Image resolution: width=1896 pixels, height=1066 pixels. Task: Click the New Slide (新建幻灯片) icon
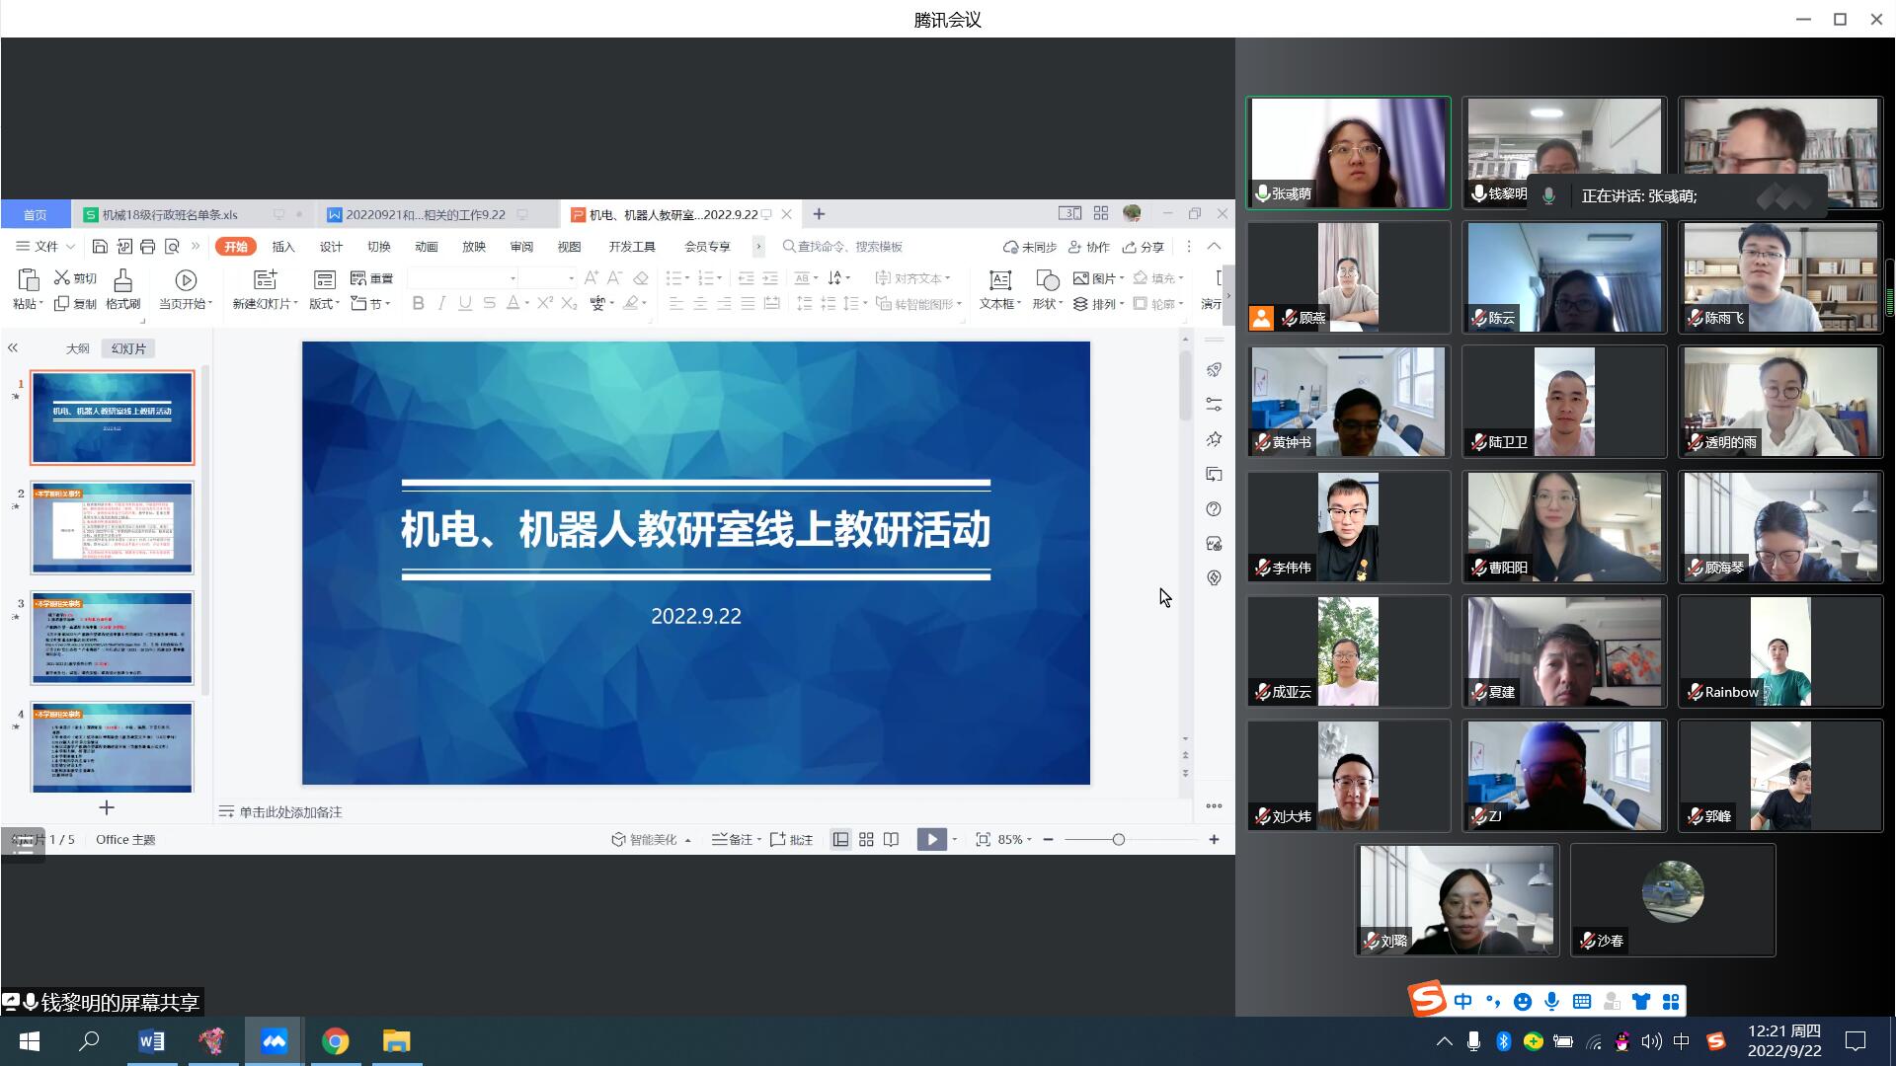(x=265, y=279)
